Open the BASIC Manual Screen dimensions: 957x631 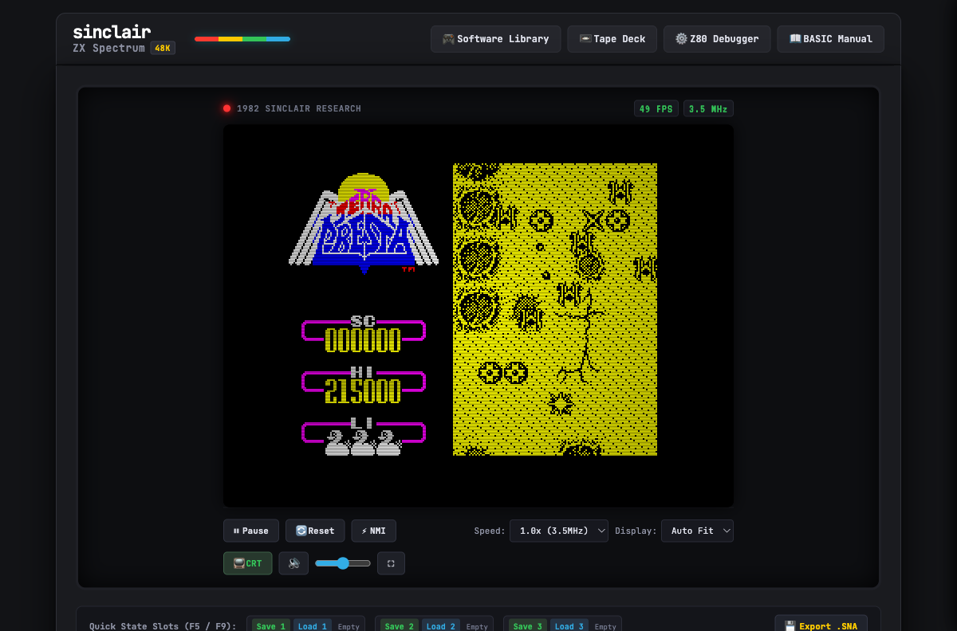click(830, 39)
